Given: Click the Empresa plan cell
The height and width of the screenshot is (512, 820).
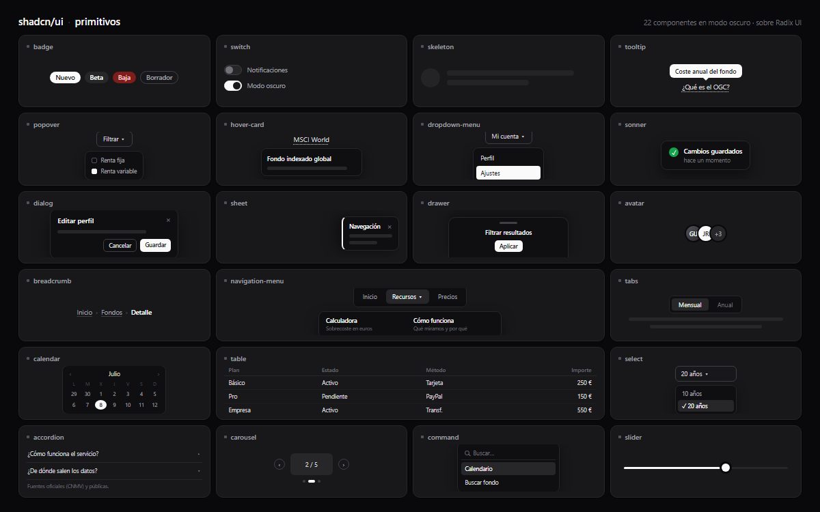Looking at the screenshot, I should click(240, 410).
